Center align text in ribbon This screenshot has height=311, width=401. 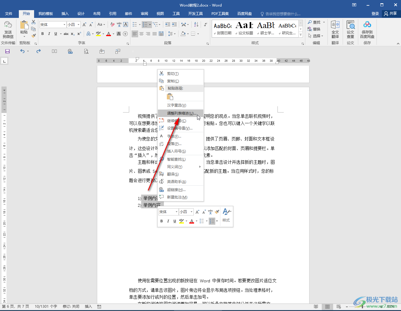pos(141,34)
